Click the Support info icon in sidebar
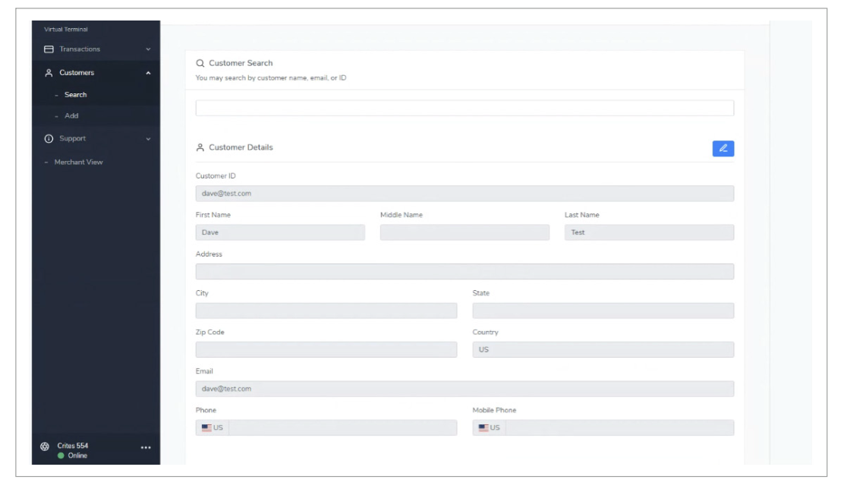This screenshot has width=841, height=489. 49,139
